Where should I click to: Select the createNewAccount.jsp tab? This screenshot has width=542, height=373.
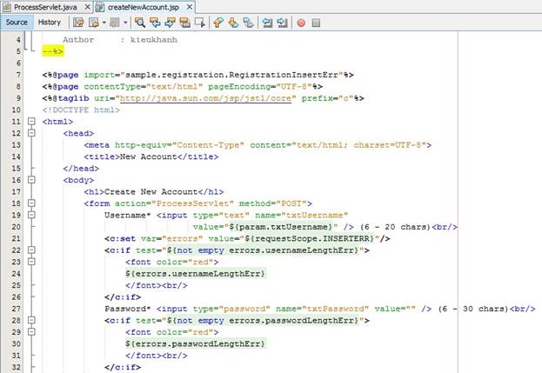(x=143, y=7)
